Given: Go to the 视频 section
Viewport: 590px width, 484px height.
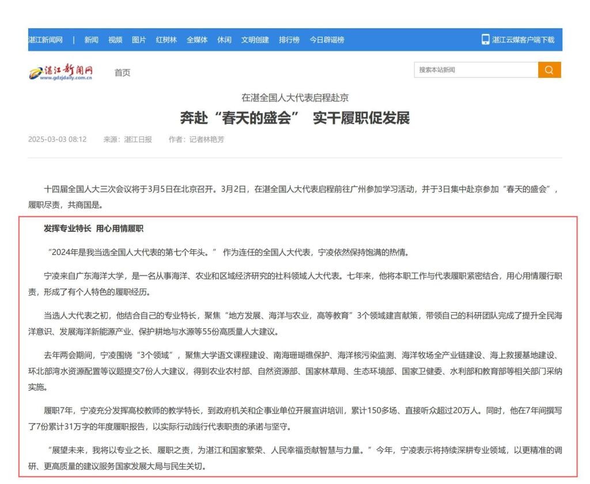Looking at the screenshot, I should (115, 40).
